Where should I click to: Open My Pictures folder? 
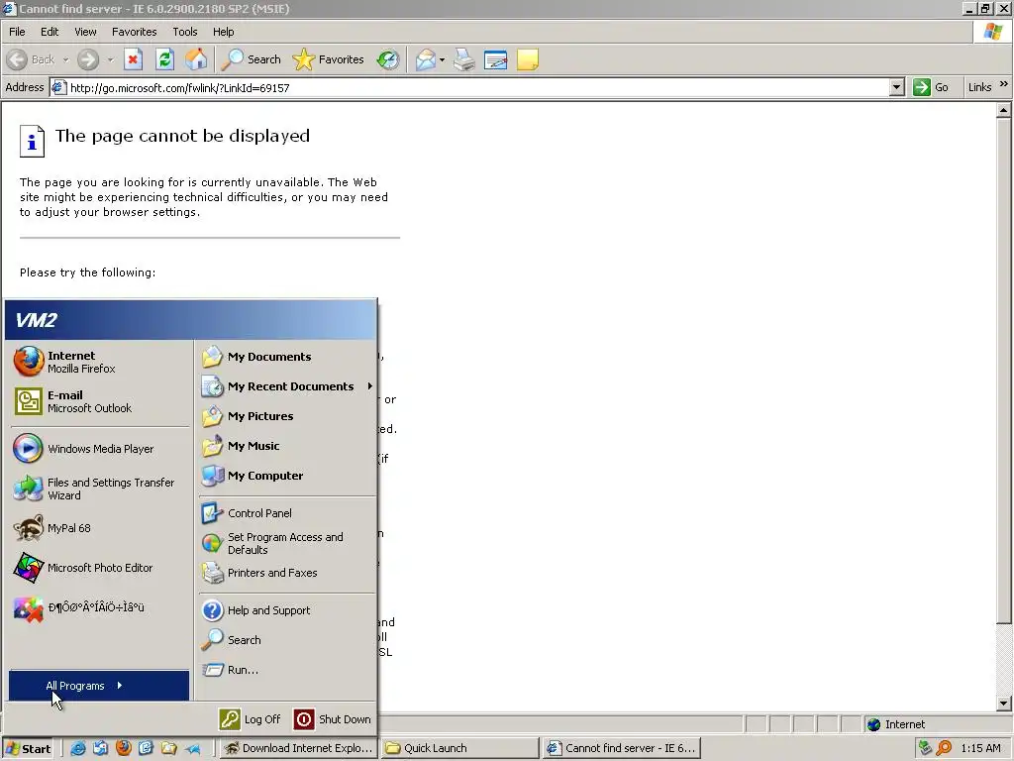(287, 416)
